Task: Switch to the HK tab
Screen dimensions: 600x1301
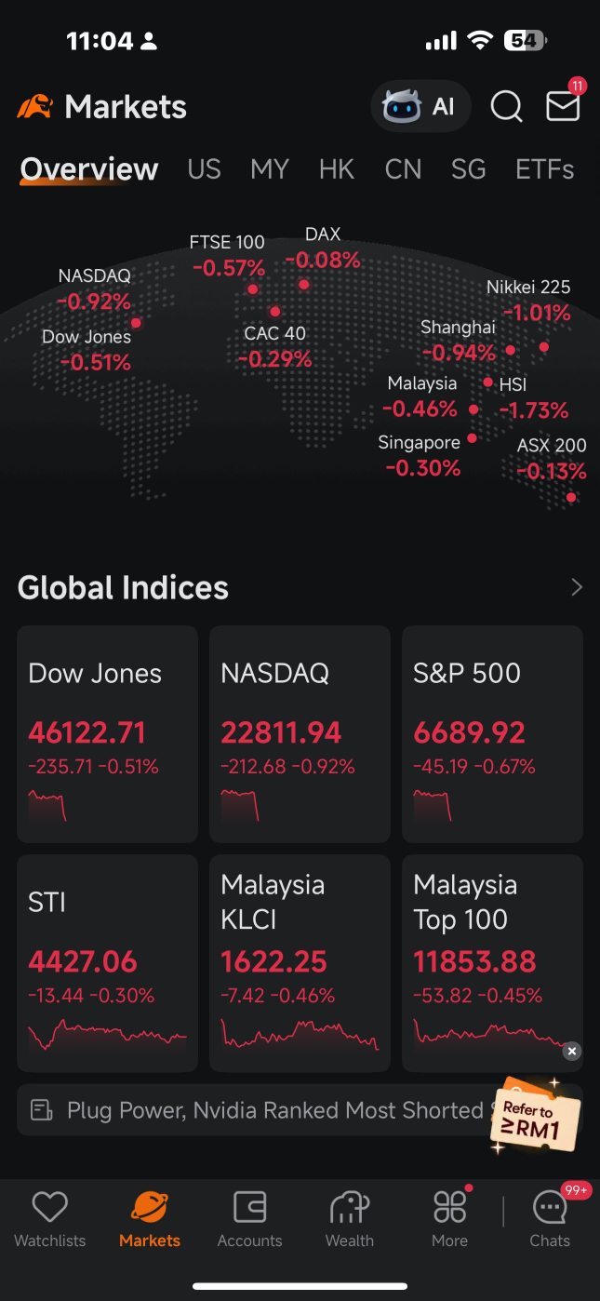Action: tap(337, 169)
